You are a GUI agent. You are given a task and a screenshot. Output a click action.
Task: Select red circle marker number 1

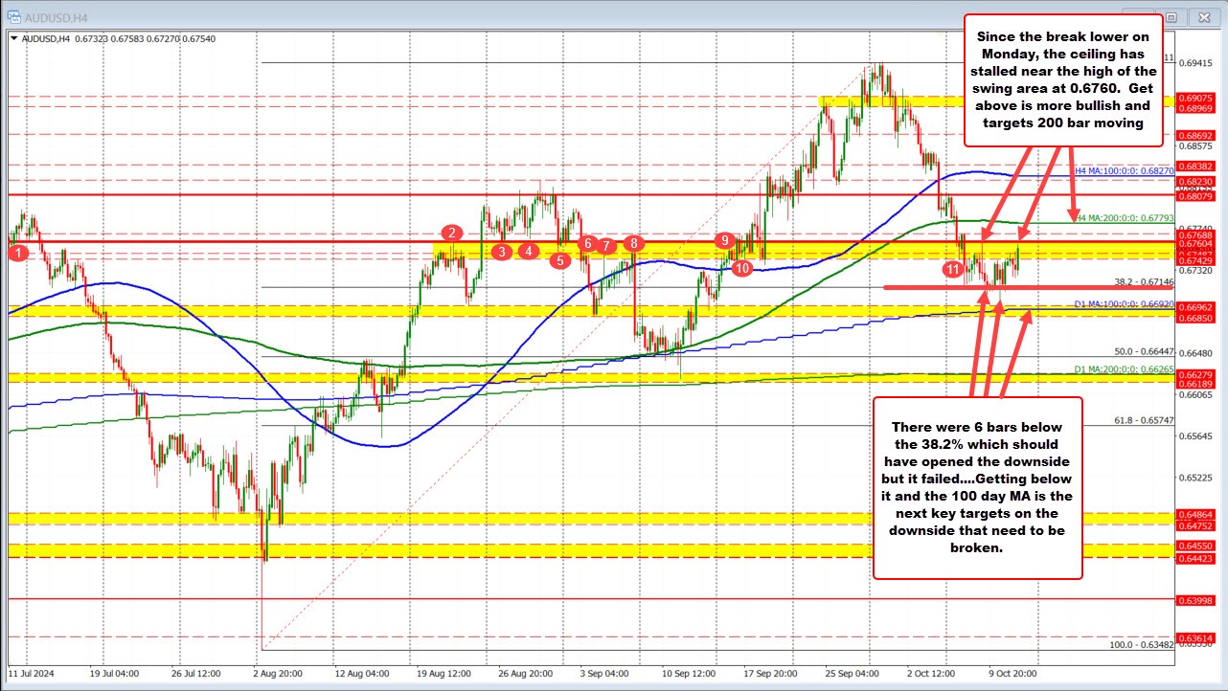[x=17, y=253]
